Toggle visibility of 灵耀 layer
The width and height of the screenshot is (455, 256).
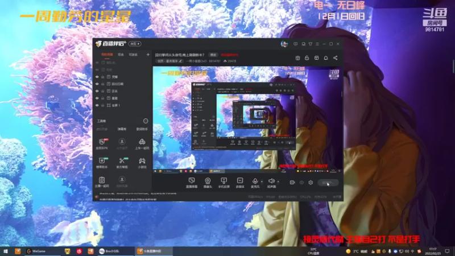(x=97, y=77)
